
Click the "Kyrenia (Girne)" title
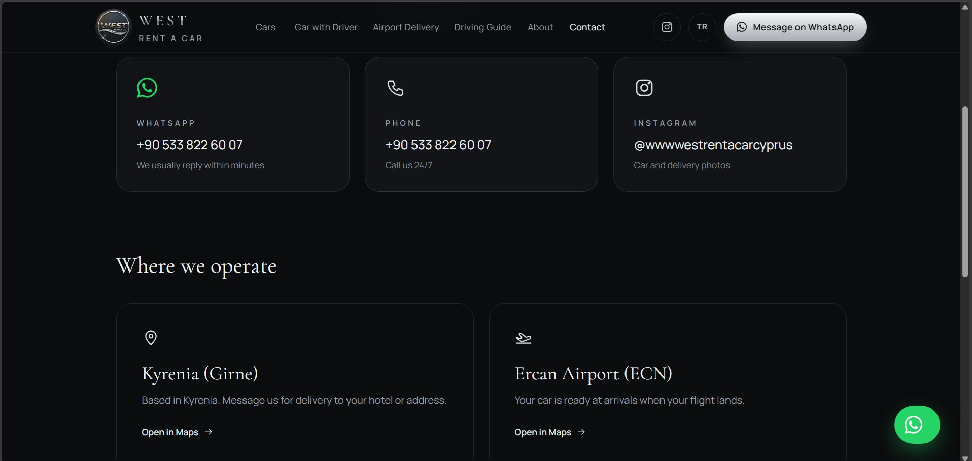click(x=200, y=374)
